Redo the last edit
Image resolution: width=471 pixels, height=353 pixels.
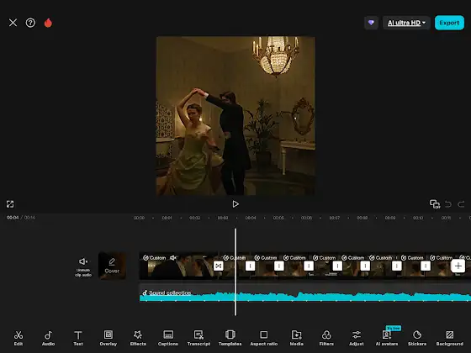(x=461, y=204)
